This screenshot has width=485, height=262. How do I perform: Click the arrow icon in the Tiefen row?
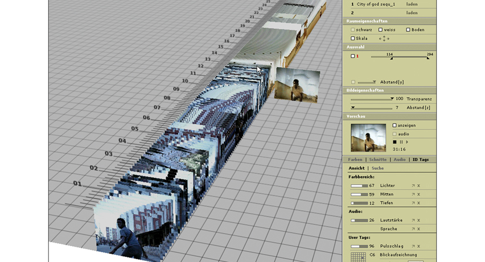pyautogui.click(x=413, y=203)
